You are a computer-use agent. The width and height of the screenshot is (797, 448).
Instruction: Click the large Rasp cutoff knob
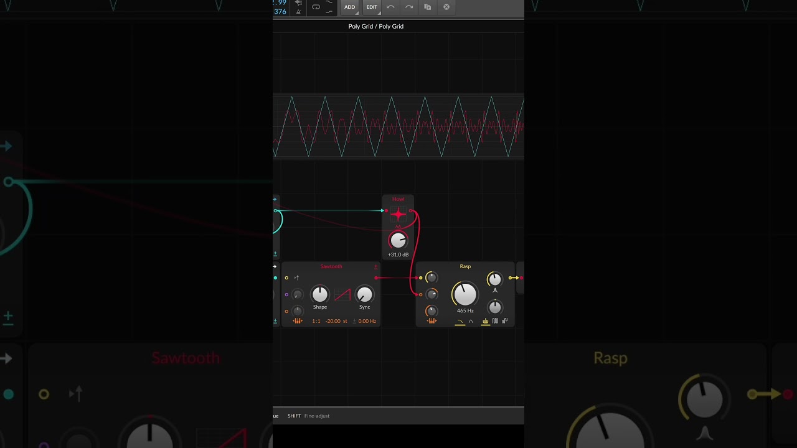click(465, 294)
